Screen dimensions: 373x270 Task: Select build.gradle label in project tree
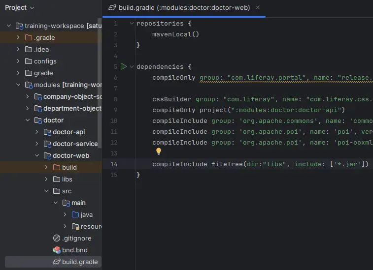point(80,262)
